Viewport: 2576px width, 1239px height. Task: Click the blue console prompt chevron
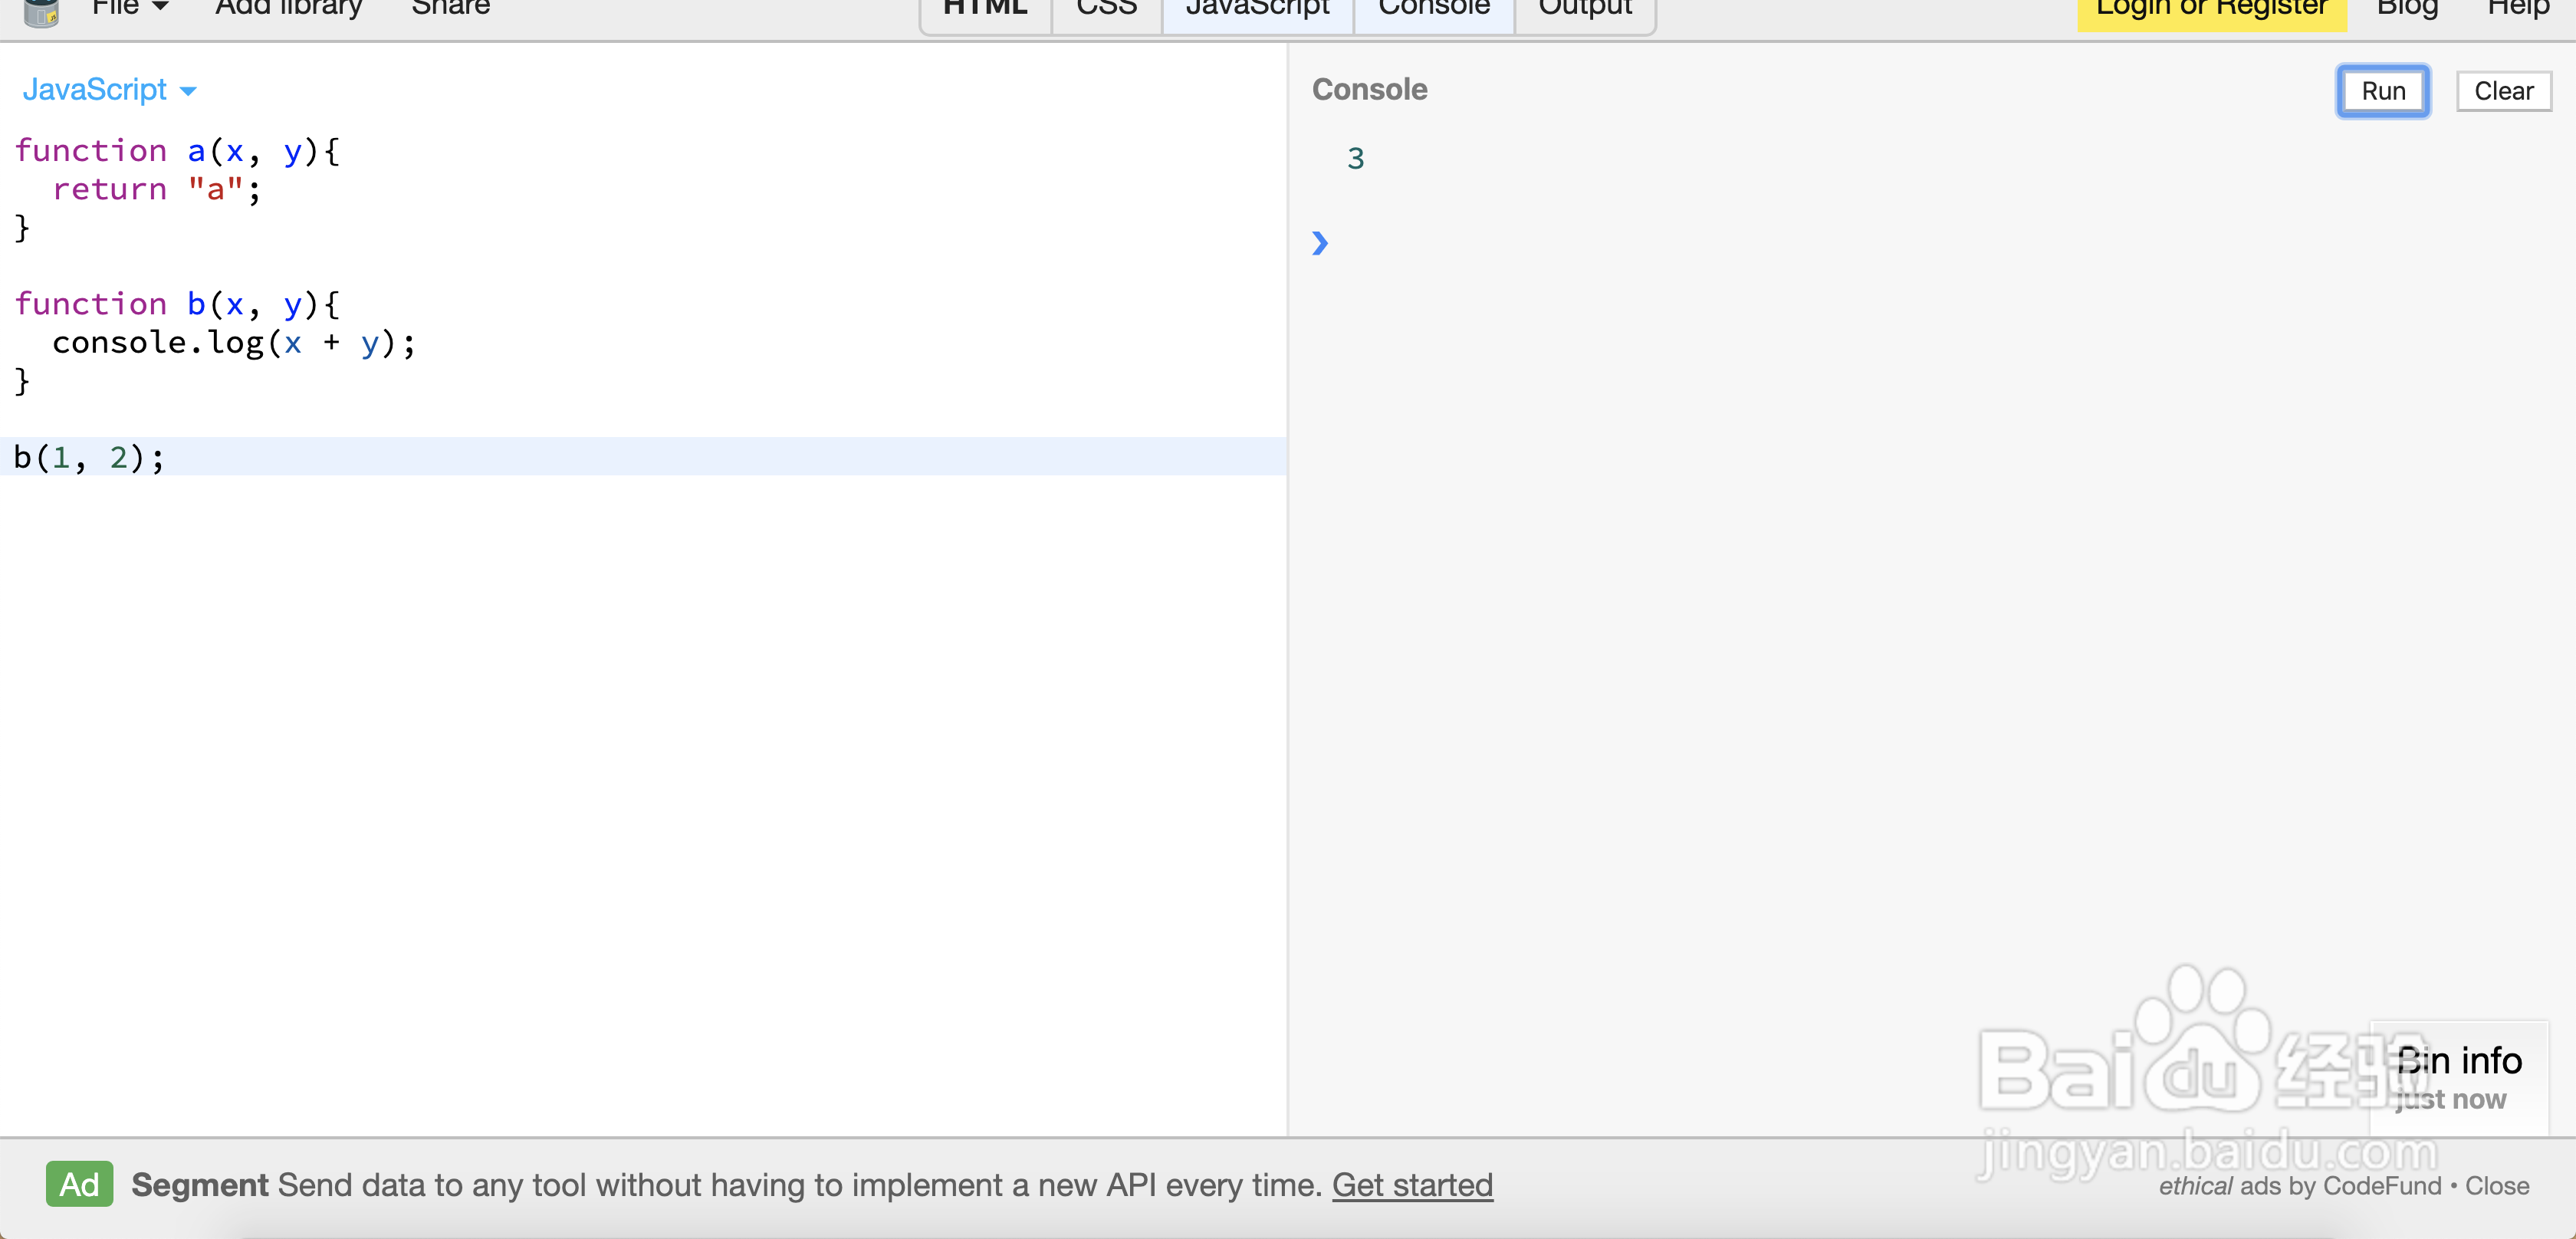click(1319, 243)
